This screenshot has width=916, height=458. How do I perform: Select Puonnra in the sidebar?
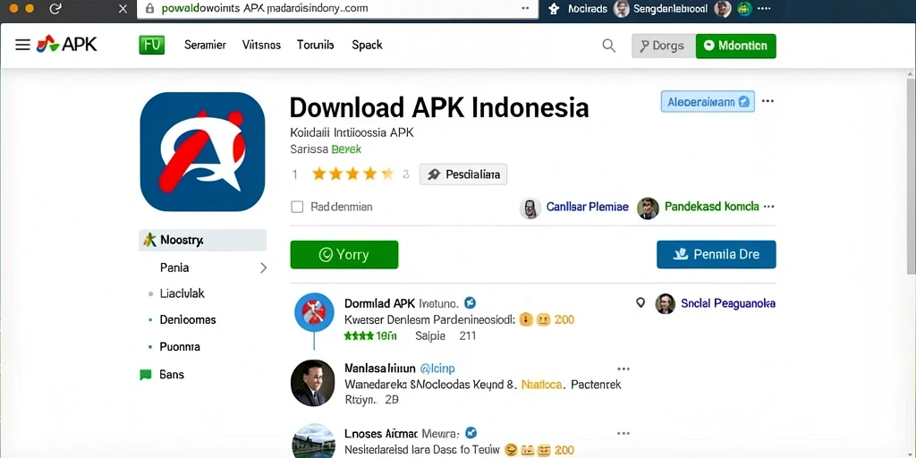(x=180, y=346)
